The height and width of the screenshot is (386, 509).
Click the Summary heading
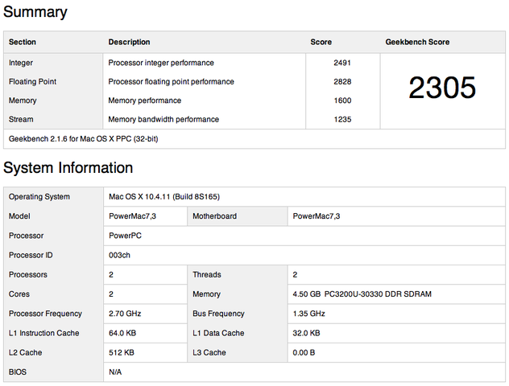tap(35, 12)
